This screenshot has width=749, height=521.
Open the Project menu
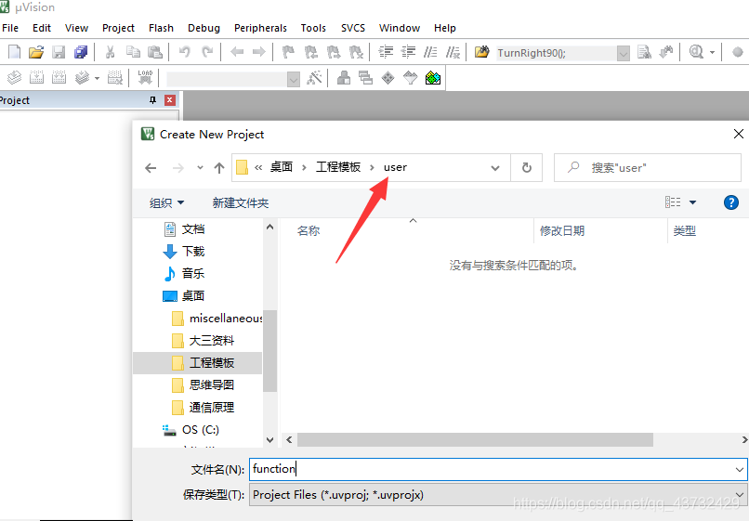pos(118,28)
